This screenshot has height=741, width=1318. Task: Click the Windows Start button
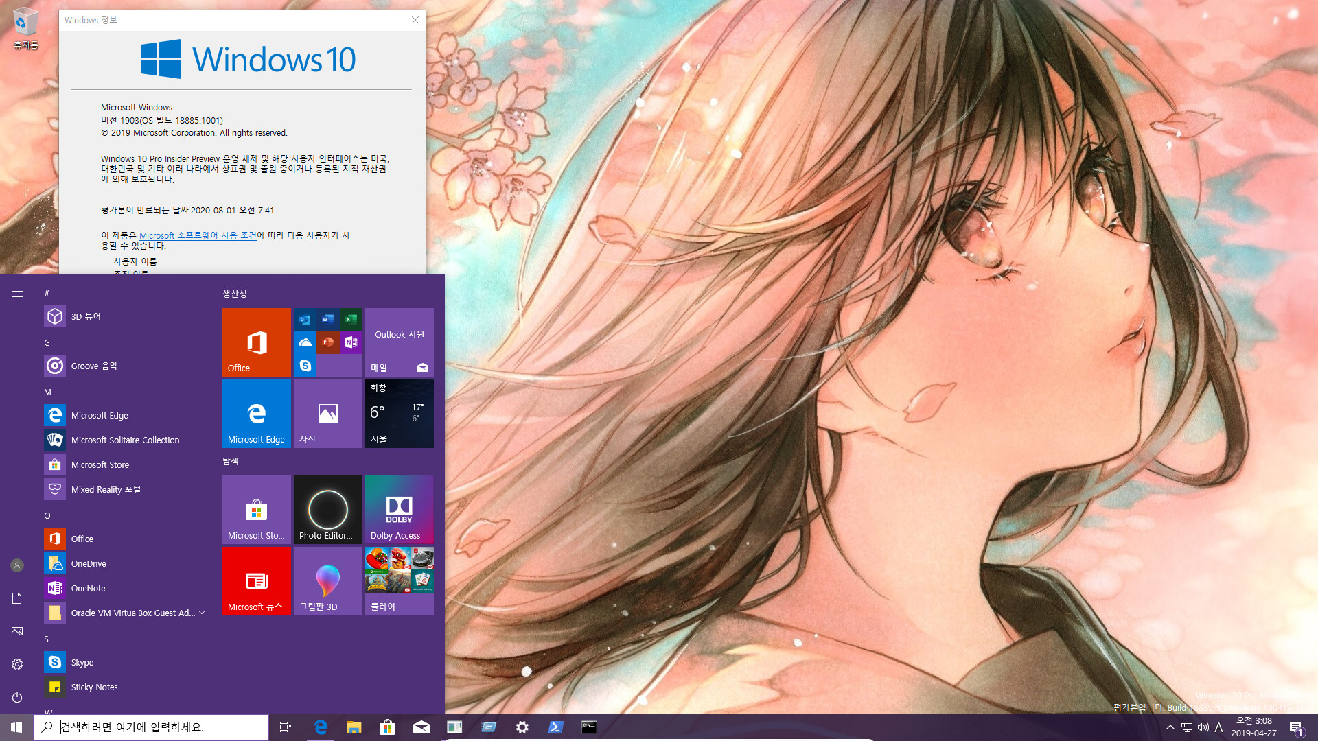pos(16,727)
